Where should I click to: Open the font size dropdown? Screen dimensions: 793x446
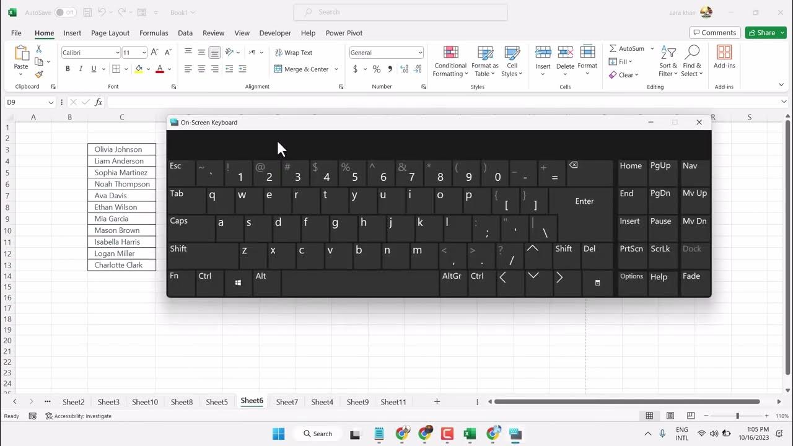(144, 53)
